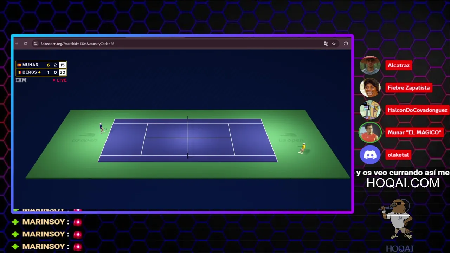Click the address bar URL 3d.usopen.org
450x253 pixels.
77,44
